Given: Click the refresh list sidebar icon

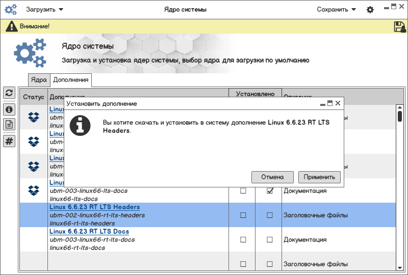Looking at the screenshot, I should click(x=9, y=93).
